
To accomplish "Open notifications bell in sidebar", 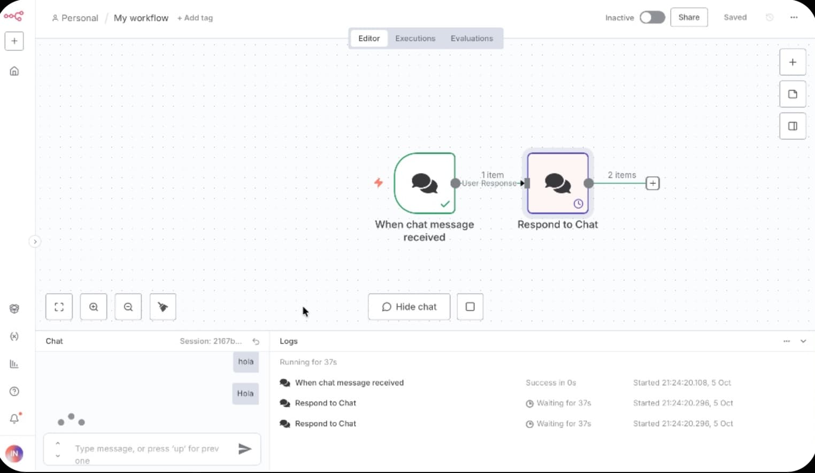I will [14, 419].
